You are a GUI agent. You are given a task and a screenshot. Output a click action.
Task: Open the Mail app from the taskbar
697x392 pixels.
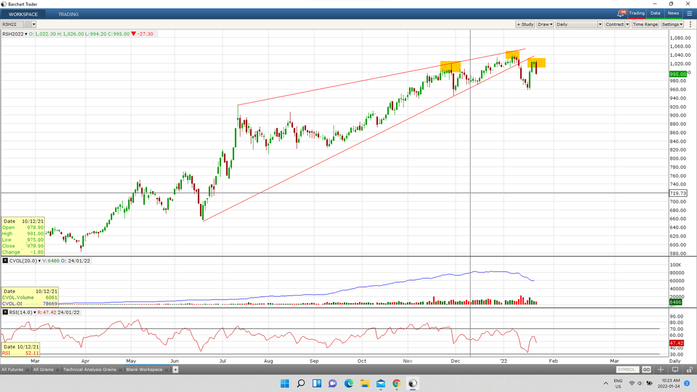(x=380, y=383)
